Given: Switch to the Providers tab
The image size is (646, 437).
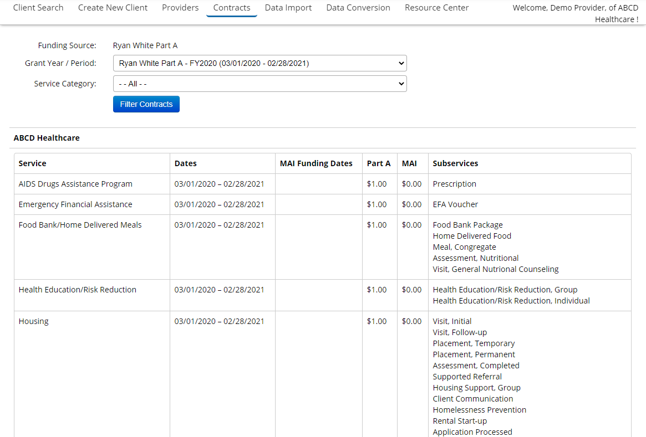Looking at the screenshot, I should (180, 8).
